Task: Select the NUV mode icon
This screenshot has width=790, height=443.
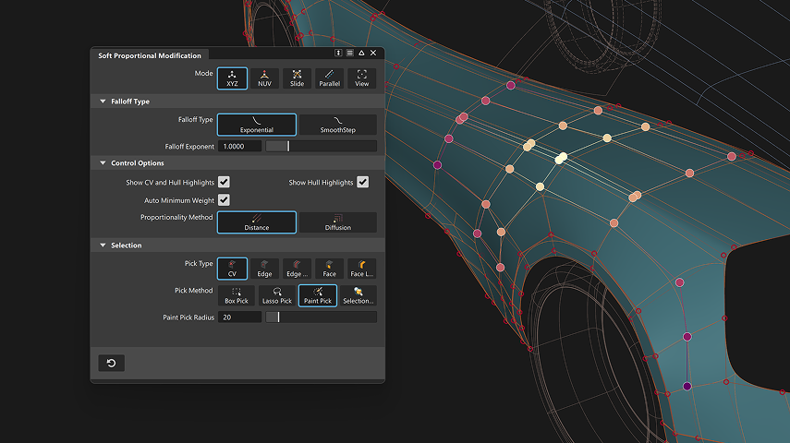Action: [x=264, y=78]
